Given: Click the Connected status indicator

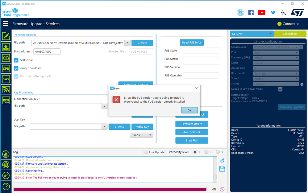Looking at the screenshot, I should pos(288,24).
